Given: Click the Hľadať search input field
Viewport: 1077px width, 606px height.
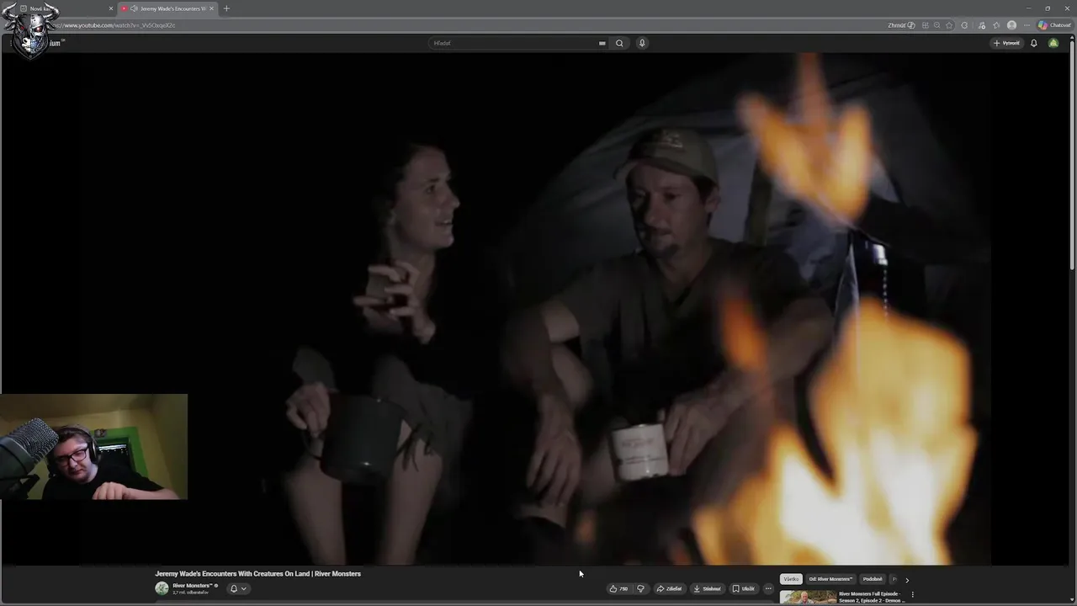Looking at the screenshot, I should pos(513,43).
